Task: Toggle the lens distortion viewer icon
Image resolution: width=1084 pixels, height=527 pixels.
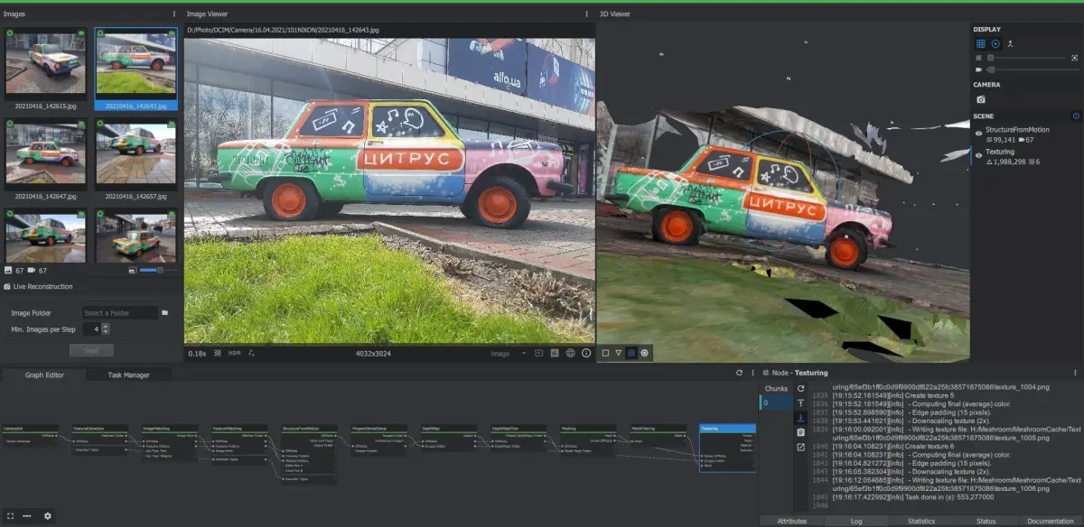Action: [539, 353]
